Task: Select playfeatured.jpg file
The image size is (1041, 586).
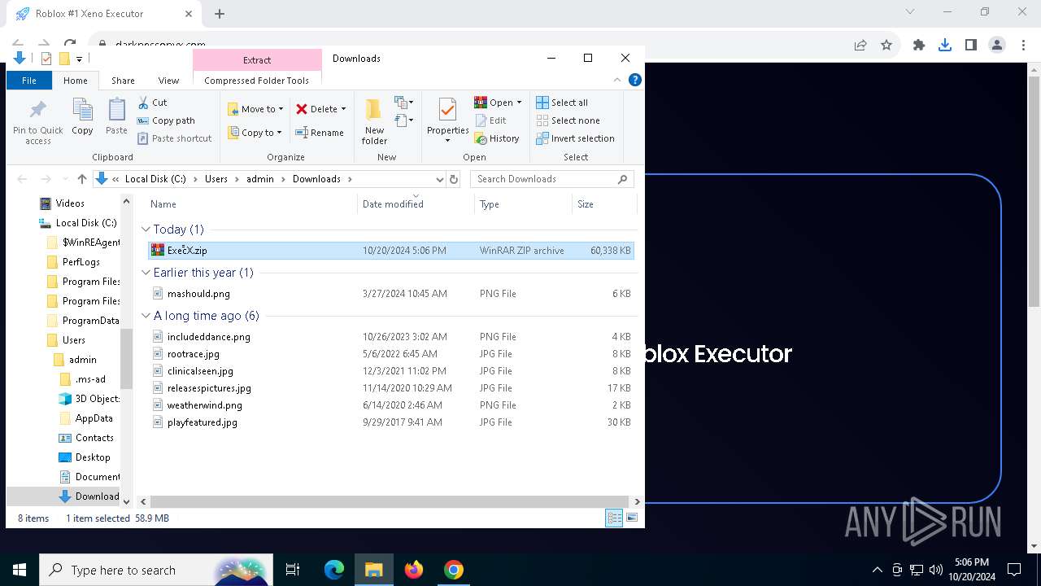Action: coord(391,422)
